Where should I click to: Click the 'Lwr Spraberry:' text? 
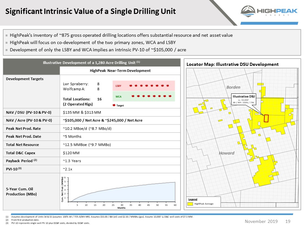(76, 84)
